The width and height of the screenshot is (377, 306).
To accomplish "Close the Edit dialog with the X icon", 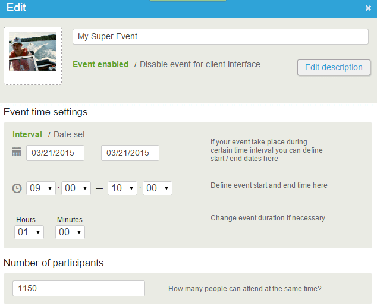I will (368, 8).
